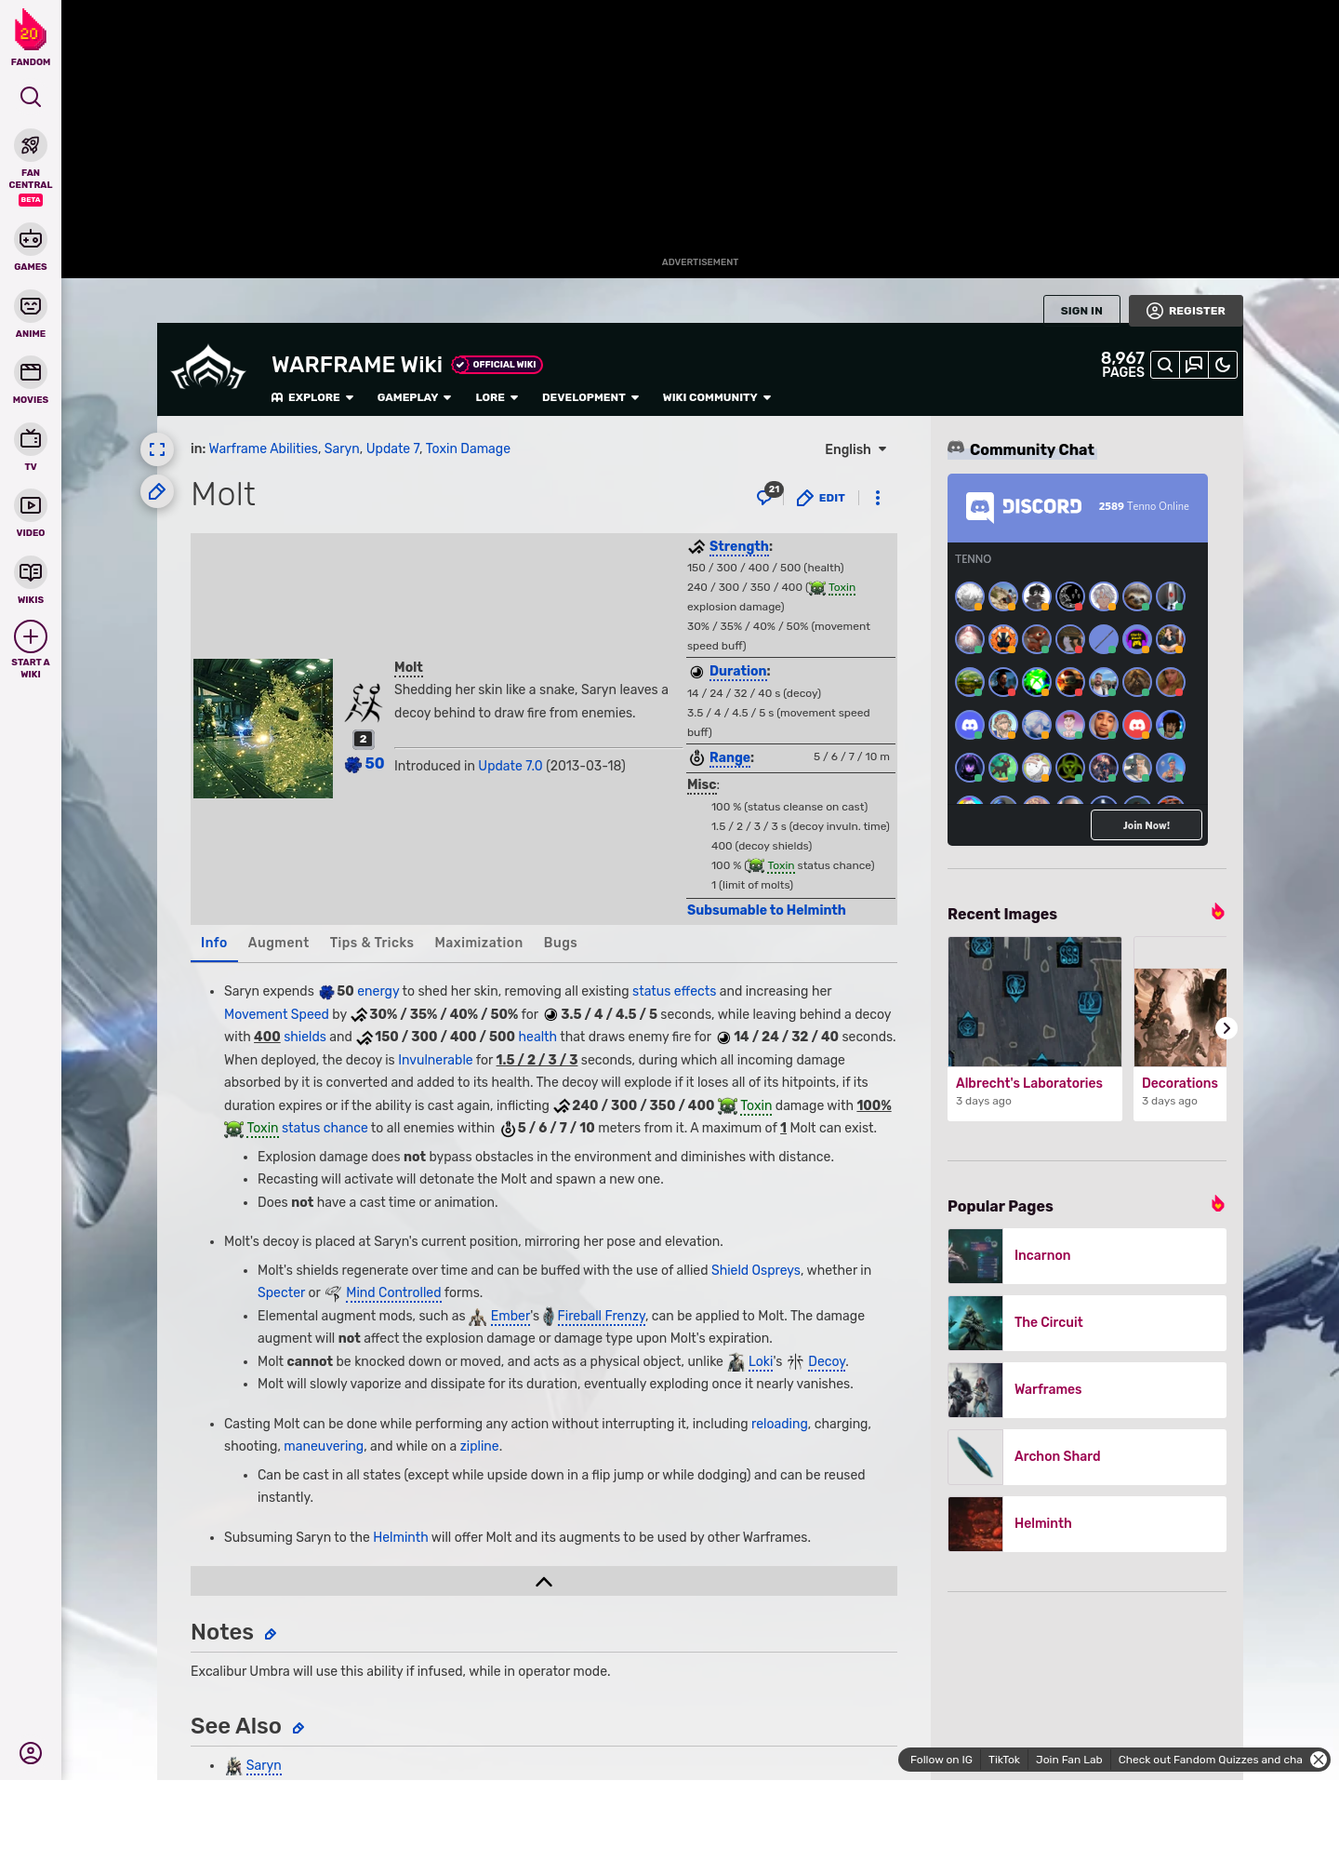Image resolution: width=1339 pixels, height=1861 pixels.
Task: Click the Register button
Action: 1186,311
